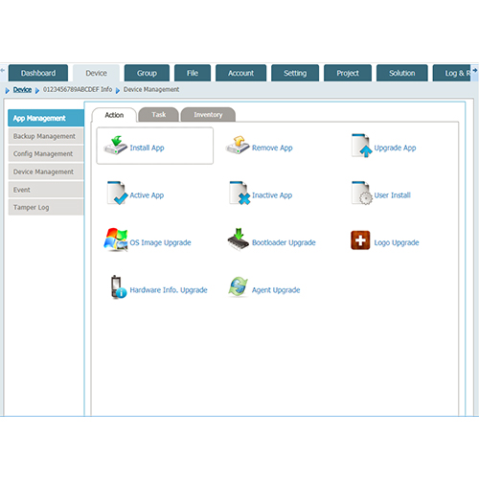Screen dimensions: 479x479
Task: Open the Setting menu tab
Action: tap(295, 73)
